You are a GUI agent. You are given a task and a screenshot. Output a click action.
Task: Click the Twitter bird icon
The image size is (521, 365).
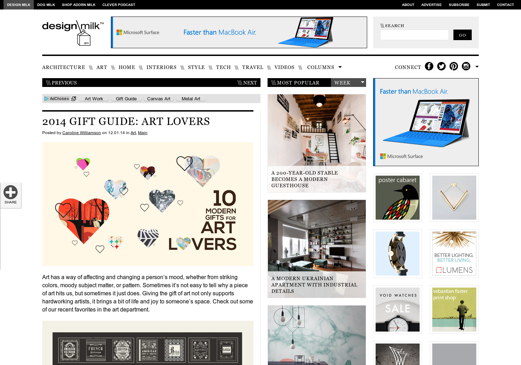coord(441,66)
